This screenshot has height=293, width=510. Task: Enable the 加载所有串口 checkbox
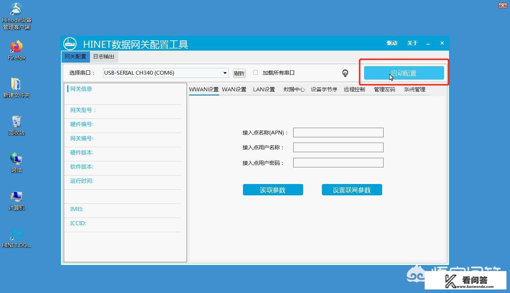coord(255,73)
